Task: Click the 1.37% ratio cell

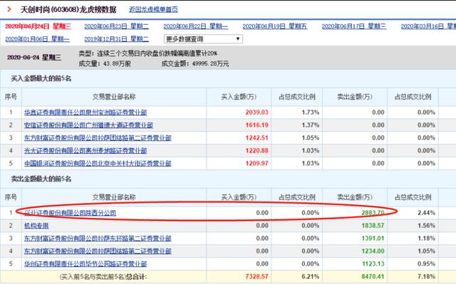Action: coord(311,125)
